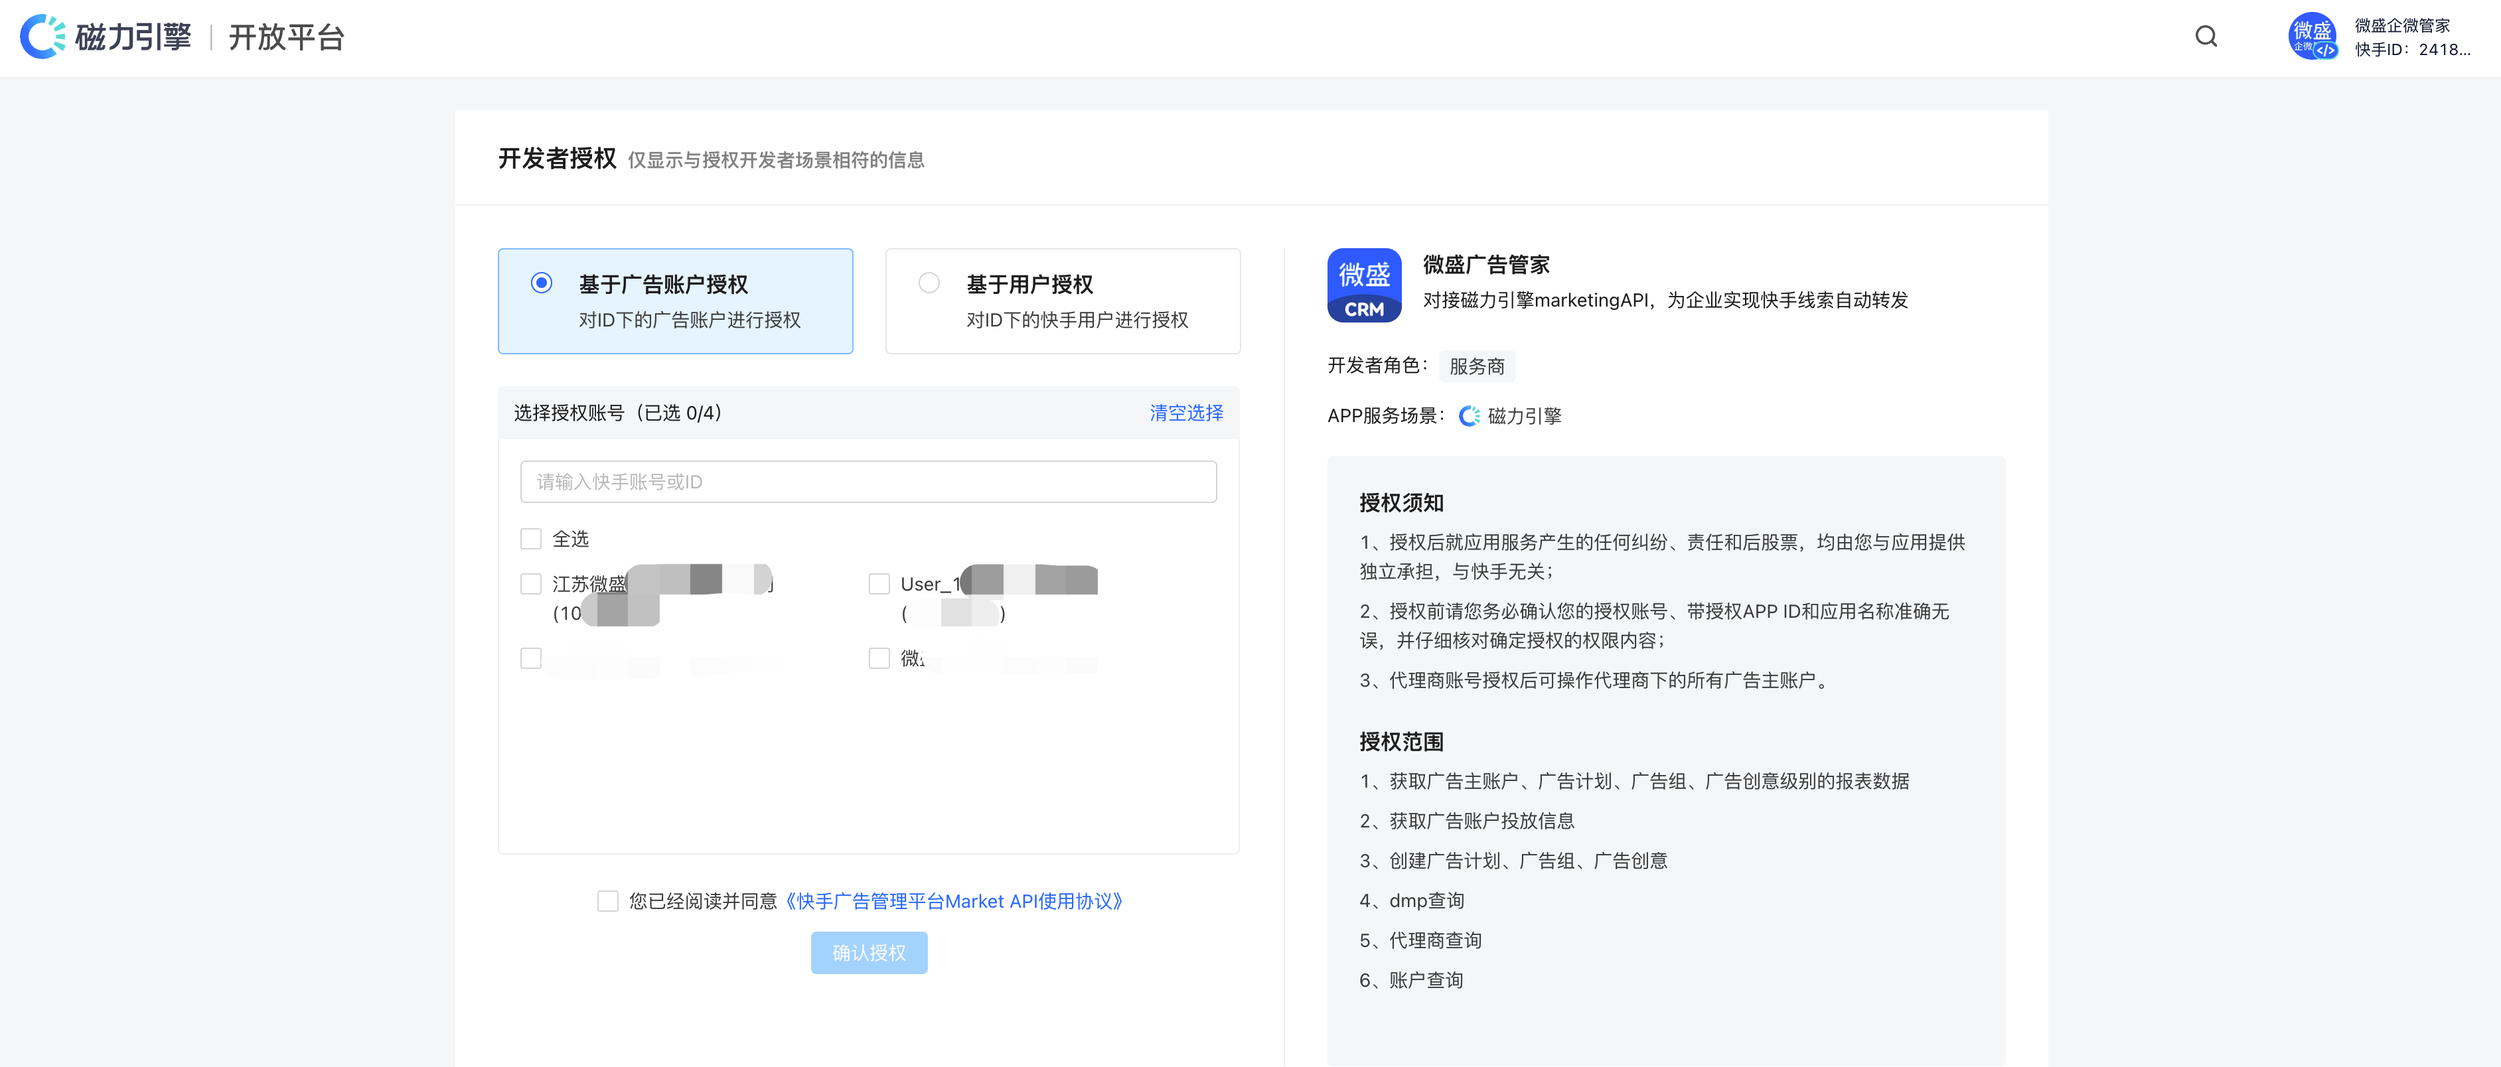Select 基于广告账户授权 radio option
2501x1067 pixels.
coord(542,283)
